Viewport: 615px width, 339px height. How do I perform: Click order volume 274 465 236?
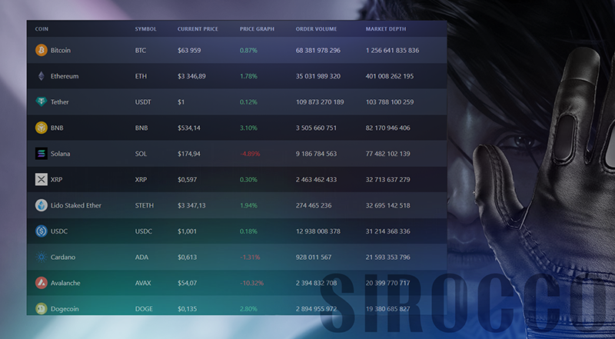coord(314,205)
